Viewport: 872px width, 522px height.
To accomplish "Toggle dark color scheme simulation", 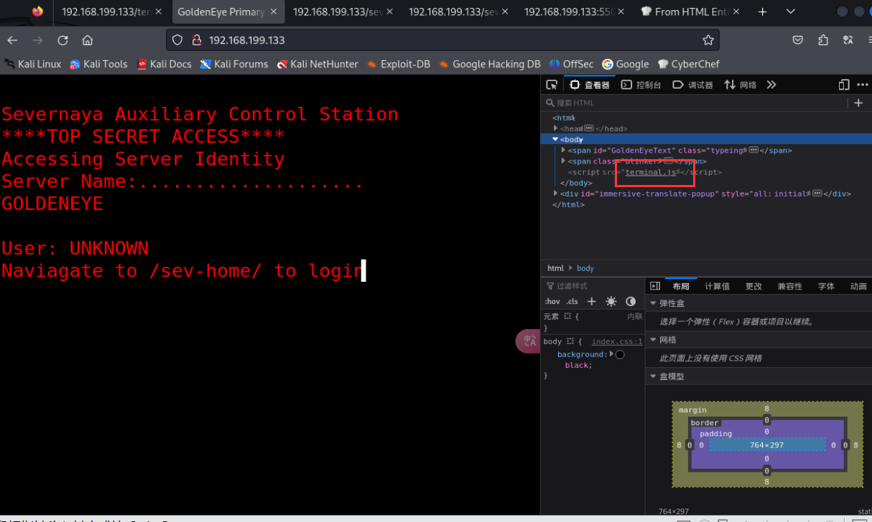I will tap(631, 302).
